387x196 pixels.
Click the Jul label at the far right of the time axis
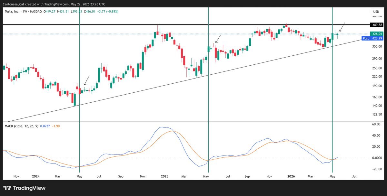click(354, 176)
